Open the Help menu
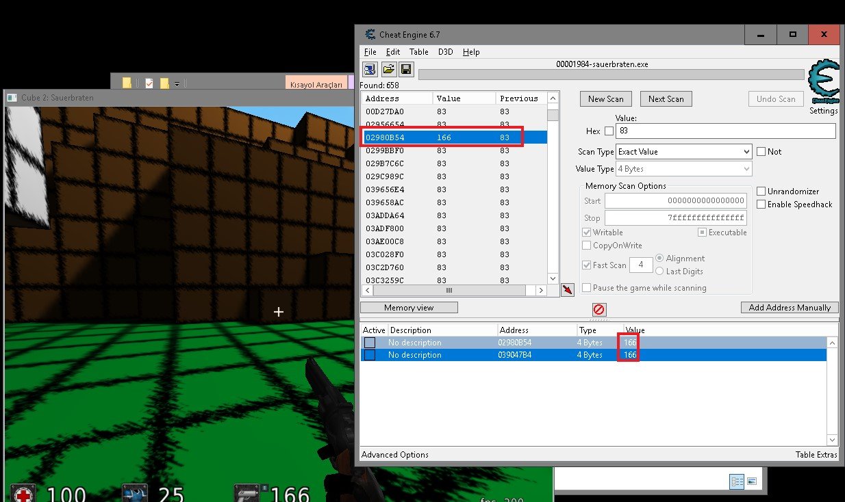This screenshot has height=502, width=845. point(471,52)
